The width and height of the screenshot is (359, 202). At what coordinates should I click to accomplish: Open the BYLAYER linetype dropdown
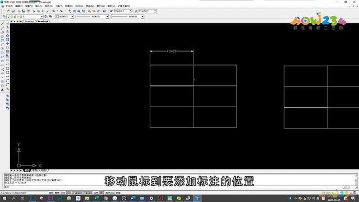(93, 16)
